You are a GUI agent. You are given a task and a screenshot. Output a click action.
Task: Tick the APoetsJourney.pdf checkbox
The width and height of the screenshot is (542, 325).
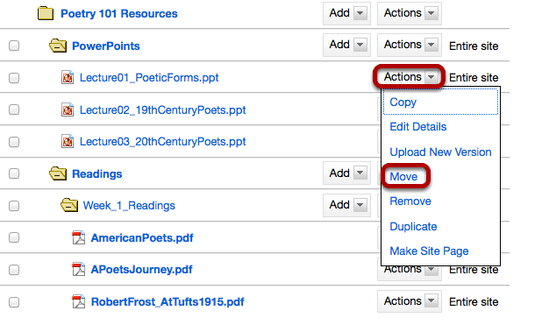14,270
